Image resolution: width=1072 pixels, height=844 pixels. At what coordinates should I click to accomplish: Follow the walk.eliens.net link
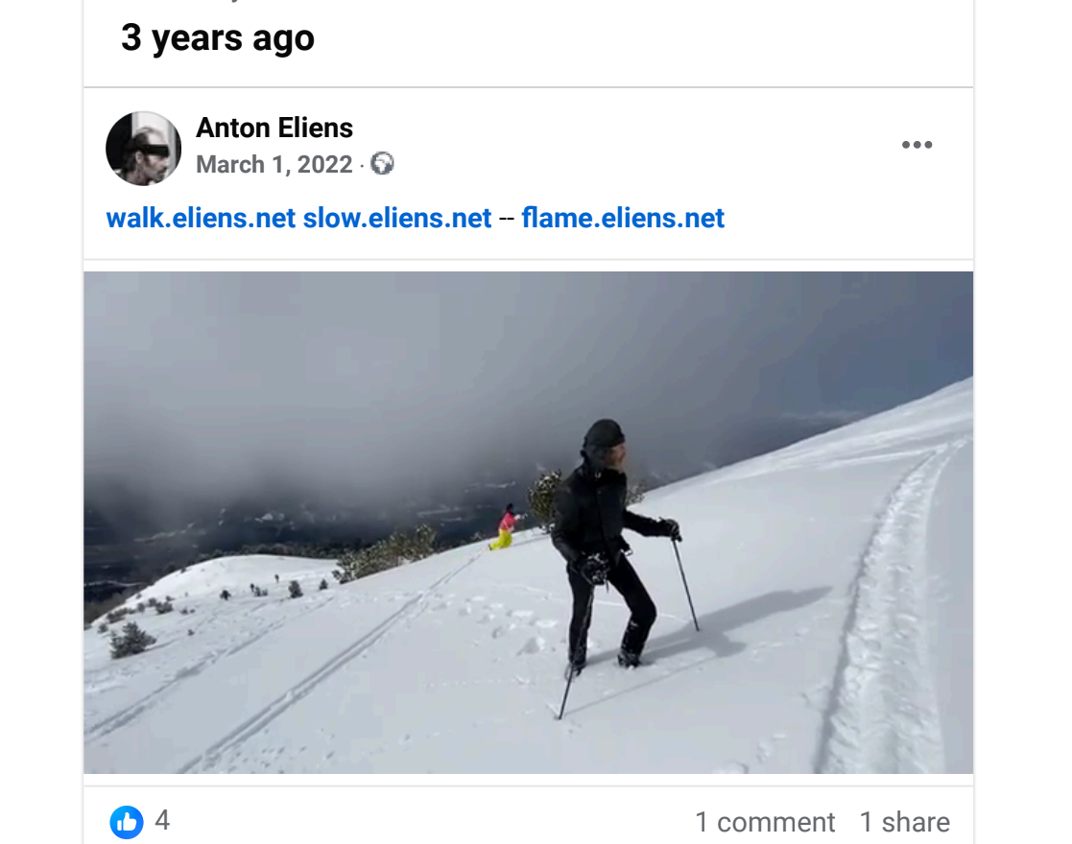coord(201,218)
